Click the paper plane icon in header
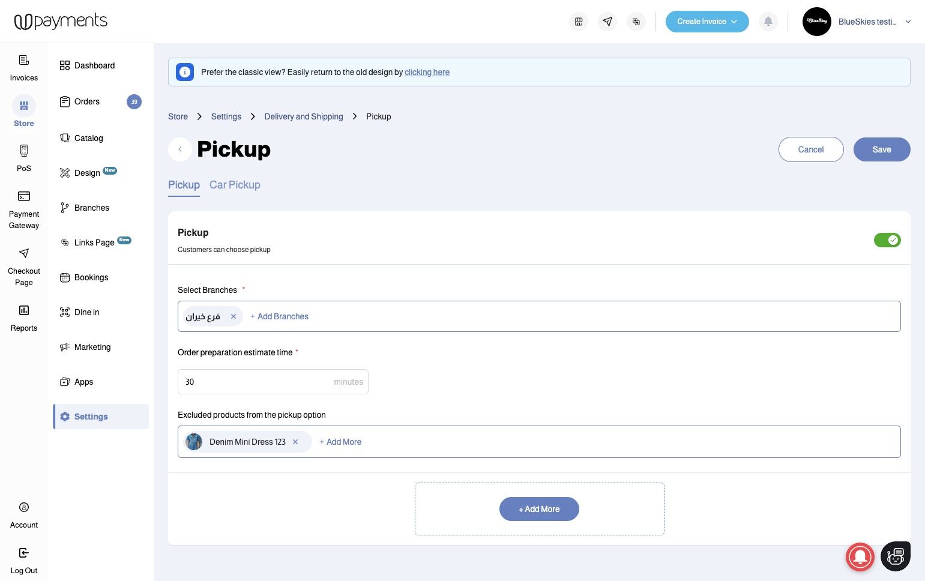The height and width of the screenshot is (581, 925). coord(607,22)
